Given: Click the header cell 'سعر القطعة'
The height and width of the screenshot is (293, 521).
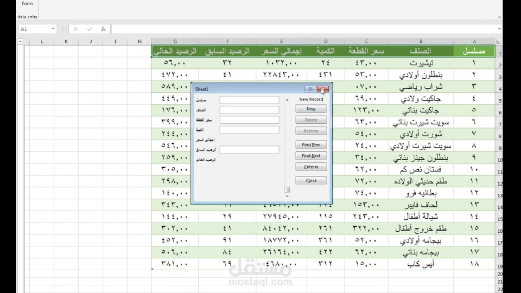Looking at the screenshot, I should [x=366, y=51].
